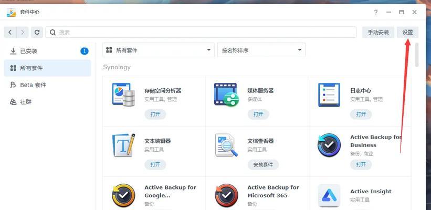Select 社群 in the sidebar
The height and width of the screenshot is (210, 431).
(47, 102)
